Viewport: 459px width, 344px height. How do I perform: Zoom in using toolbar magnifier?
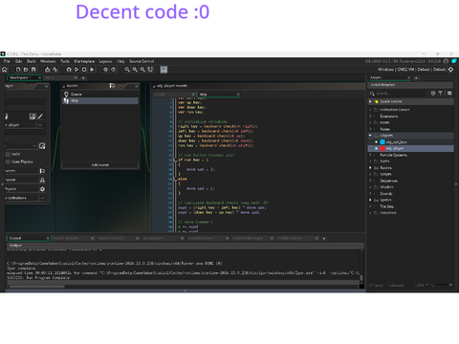pos(142,70)
